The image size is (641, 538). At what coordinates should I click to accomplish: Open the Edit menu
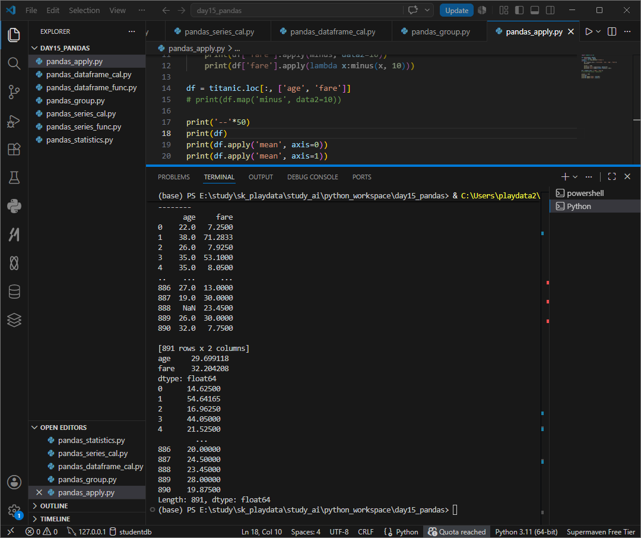click(53, 10)
